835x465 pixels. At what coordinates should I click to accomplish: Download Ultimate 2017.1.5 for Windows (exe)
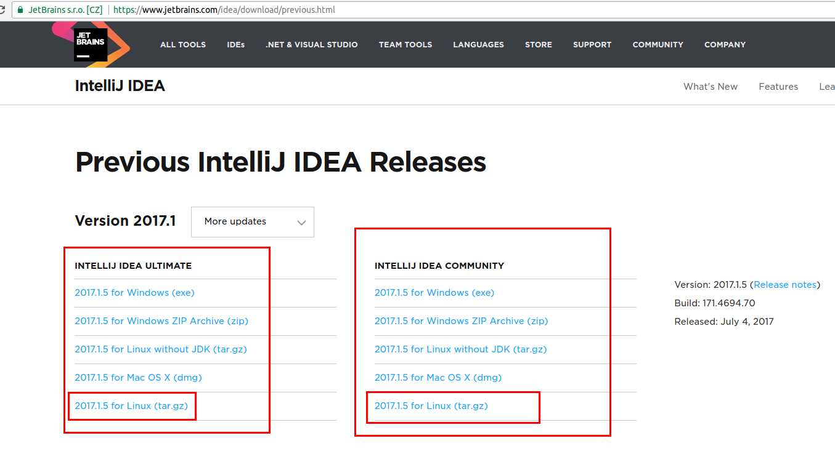point(134,293)
